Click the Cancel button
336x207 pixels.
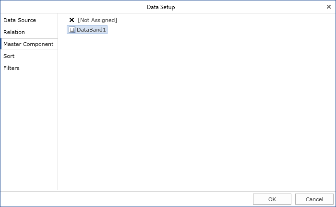tap(314, 199)
